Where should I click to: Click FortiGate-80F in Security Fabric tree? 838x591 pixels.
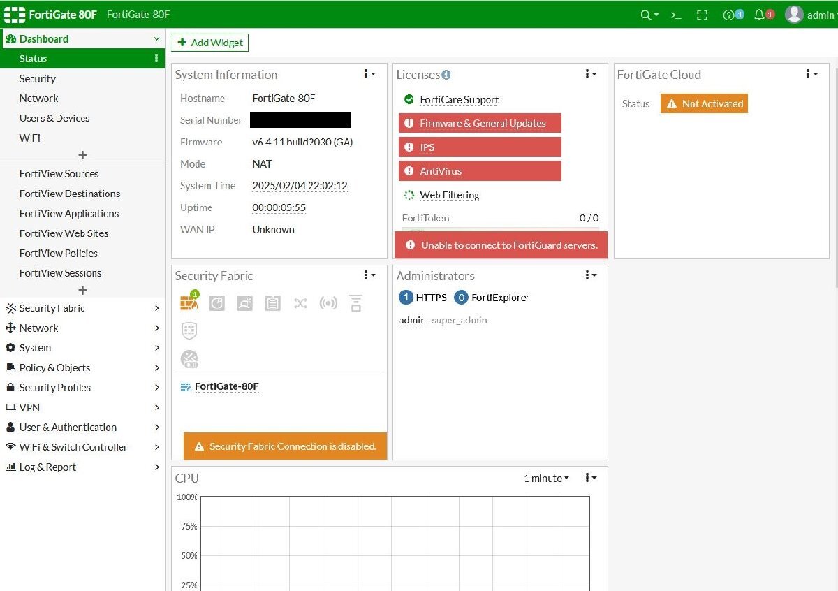point(227,386)
